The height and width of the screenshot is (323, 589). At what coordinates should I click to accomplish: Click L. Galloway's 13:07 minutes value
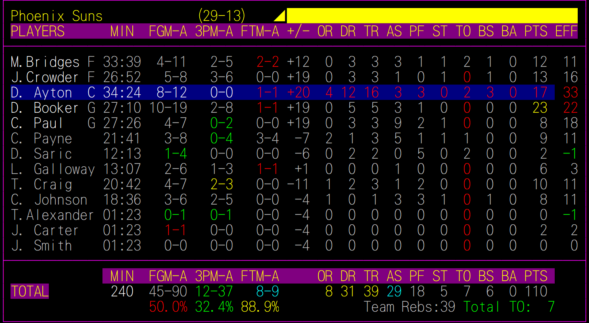coord(122,169)
